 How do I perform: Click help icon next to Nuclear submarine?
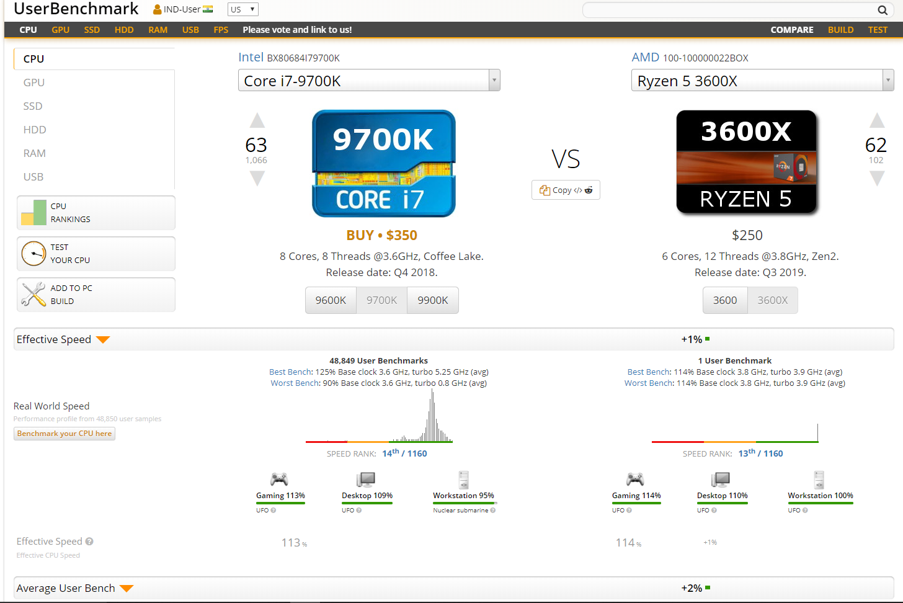click(x=493, y=511)
